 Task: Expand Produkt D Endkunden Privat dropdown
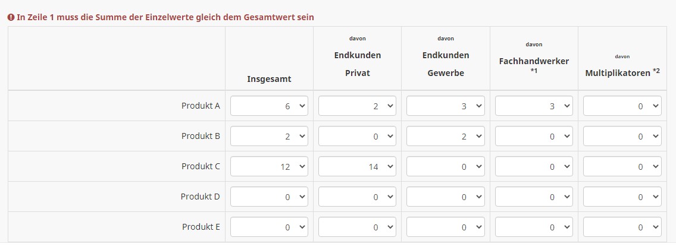(x=357, y=197)
